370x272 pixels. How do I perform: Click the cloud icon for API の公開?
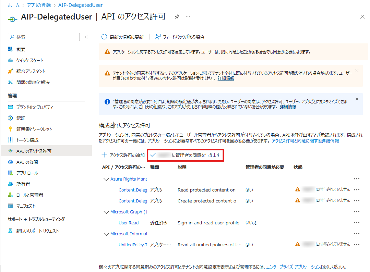(10, 162)
